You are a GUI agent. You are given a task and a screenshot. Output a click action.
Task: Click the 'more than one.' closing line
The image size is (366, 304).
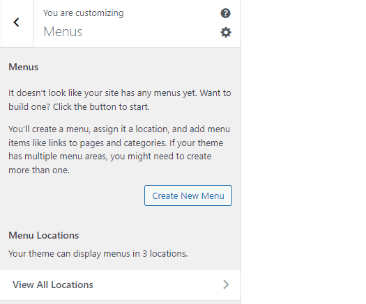point(39,170)
